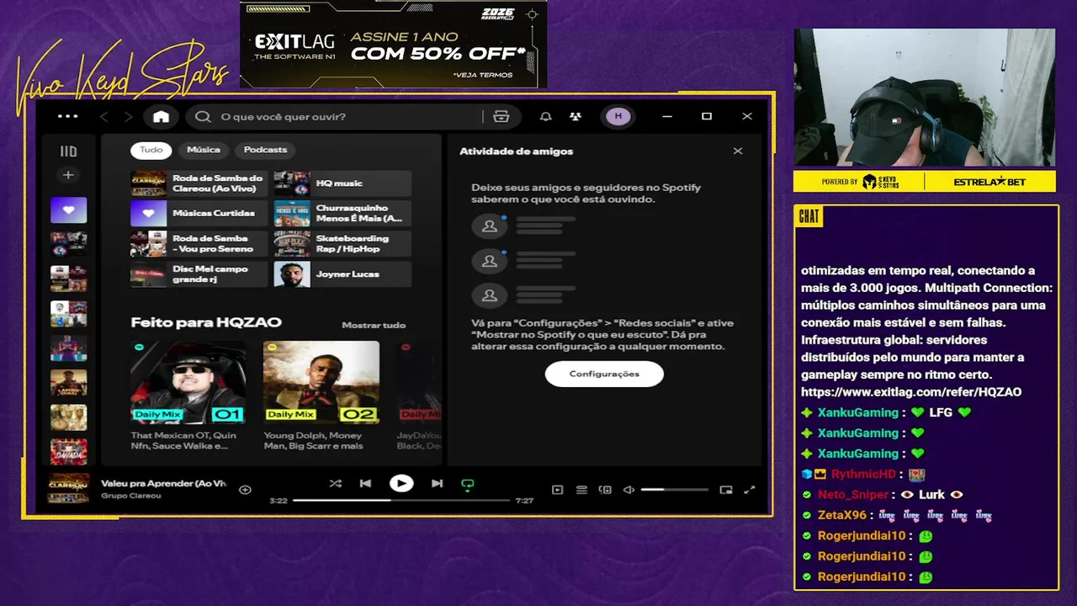Viewport: 1077px width, 606px height.
Task: Adjust the volume slider
Action: pyautogui.click(x=675, y=490)
